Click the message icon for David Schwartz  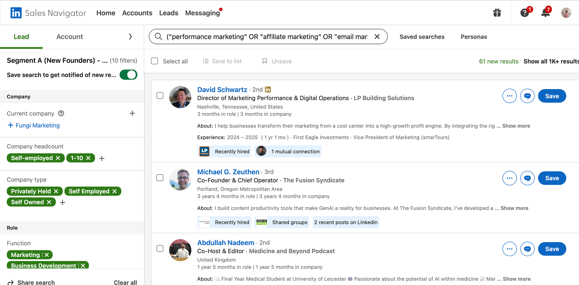(527, 96)
